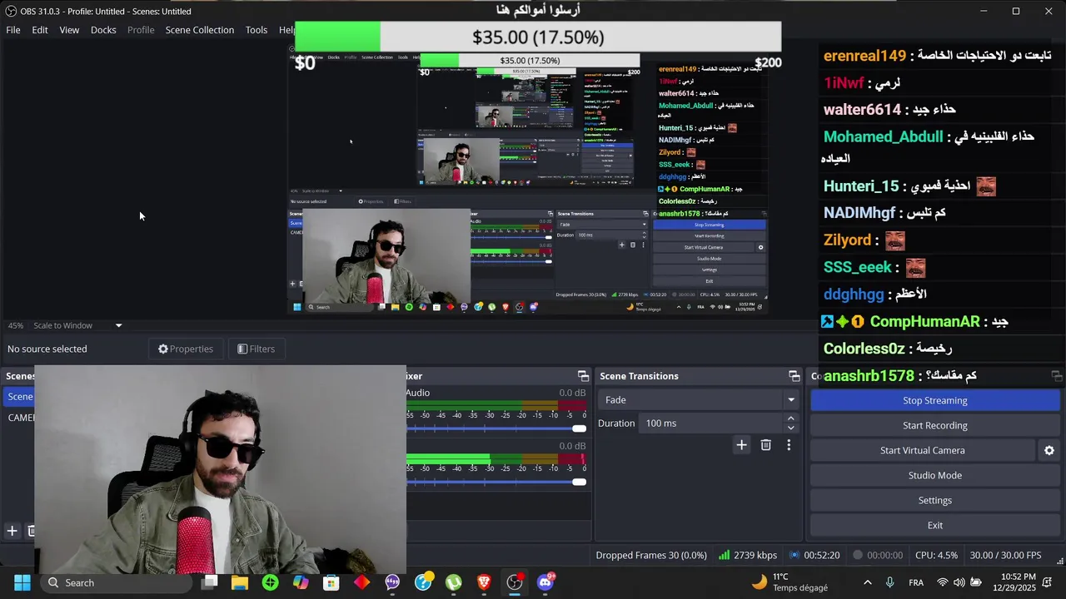The width and height of the screenshot is (1066, 599).
Task: Select the highlighted Scene item
Action: pos(19,397)
